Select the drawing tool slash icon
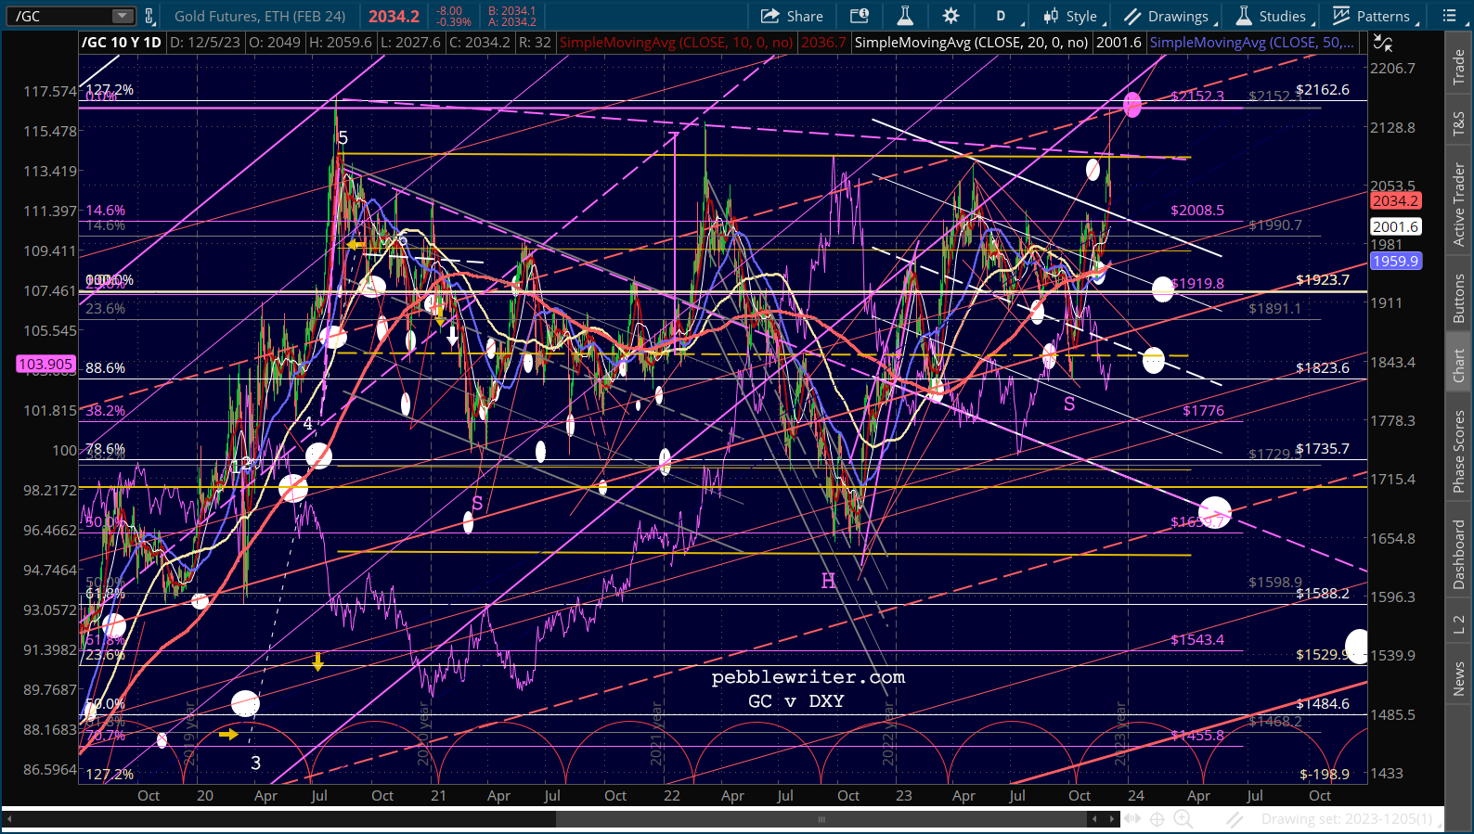1474x834 pixels. (x=1235, y=818)
